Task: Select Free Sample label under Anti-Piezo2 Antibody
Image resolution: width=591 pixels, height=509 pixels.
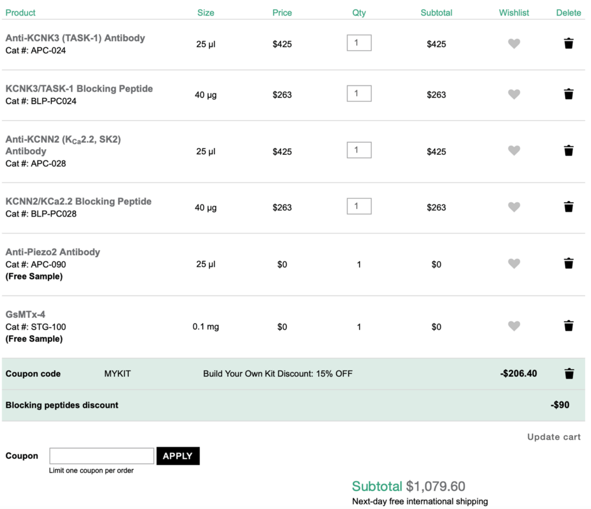Action: point(34,277)
